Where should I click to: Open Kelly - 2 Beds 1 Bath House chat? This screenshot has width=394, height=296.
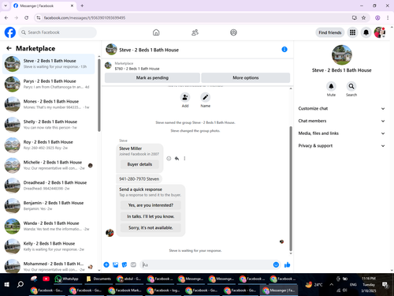point(49,246)
